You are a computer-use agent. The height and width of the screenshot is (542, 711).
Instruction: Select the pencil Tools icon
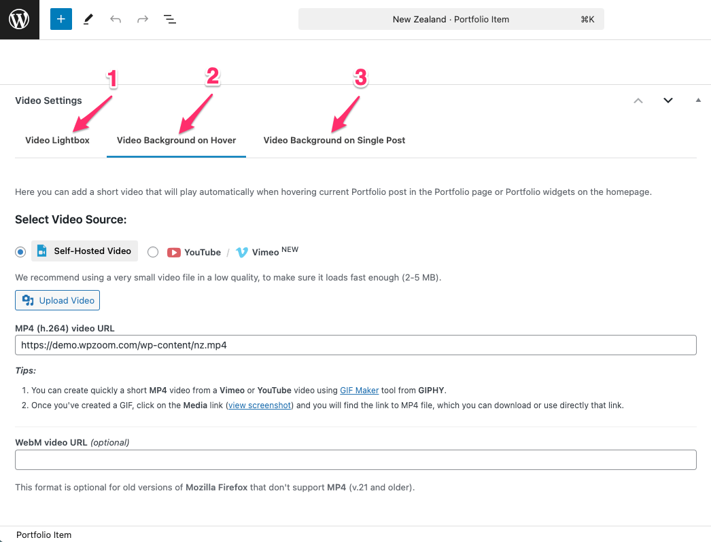88,19
